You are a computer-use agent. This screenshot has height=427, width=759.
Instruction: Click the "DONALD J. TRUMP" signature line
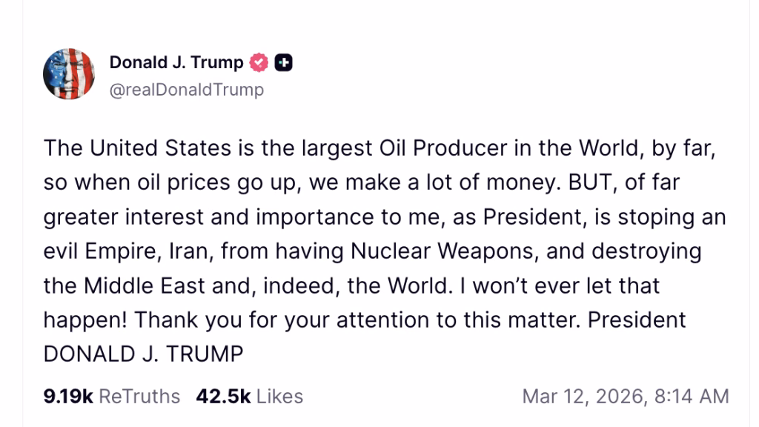coord(144,354)
